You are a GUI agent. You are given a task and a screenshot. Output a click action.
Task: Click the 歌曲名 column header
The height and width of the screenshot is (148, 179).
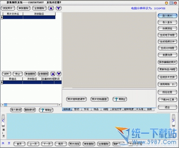pos(13,79)
